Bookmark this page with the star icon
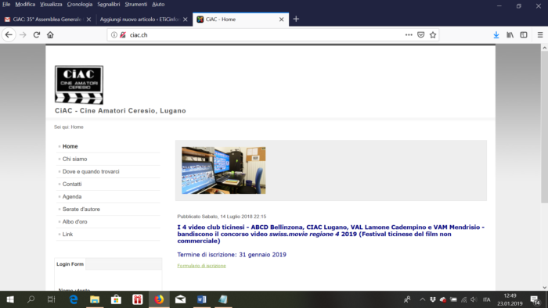Screen dimensions: 548x308 coord(433,35)
